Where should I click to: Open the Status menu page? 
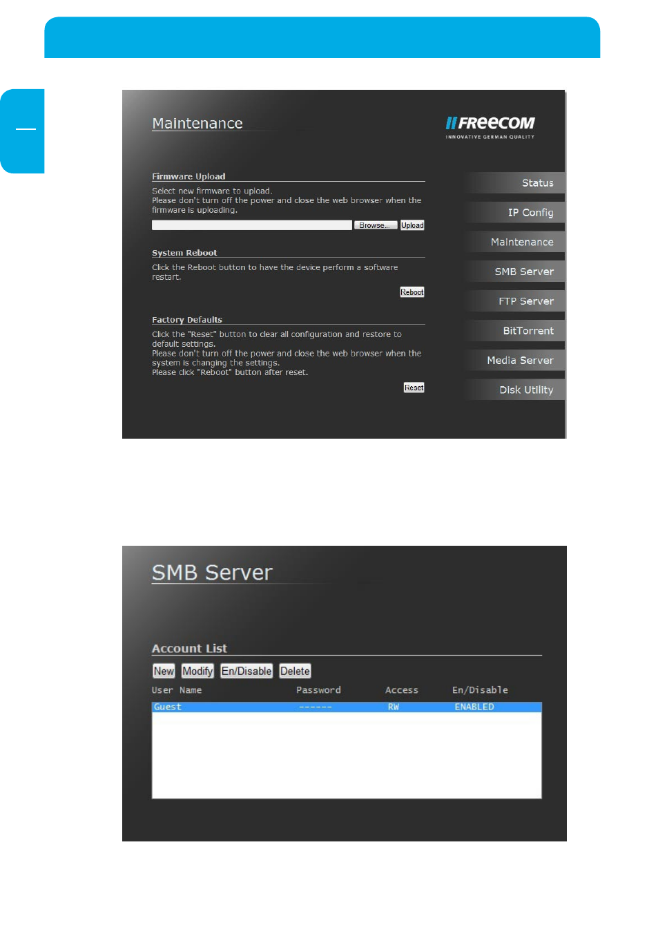[x=516, y=183]
